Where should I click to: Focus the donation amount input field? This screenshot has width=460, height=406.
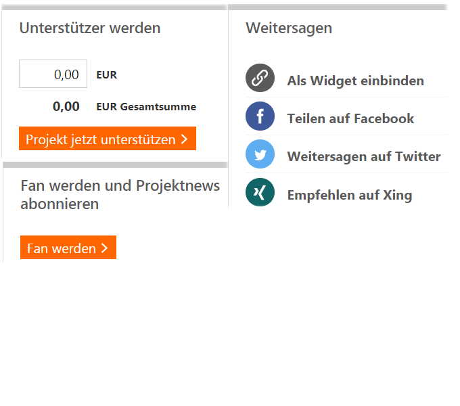click(x=53, y=74)
